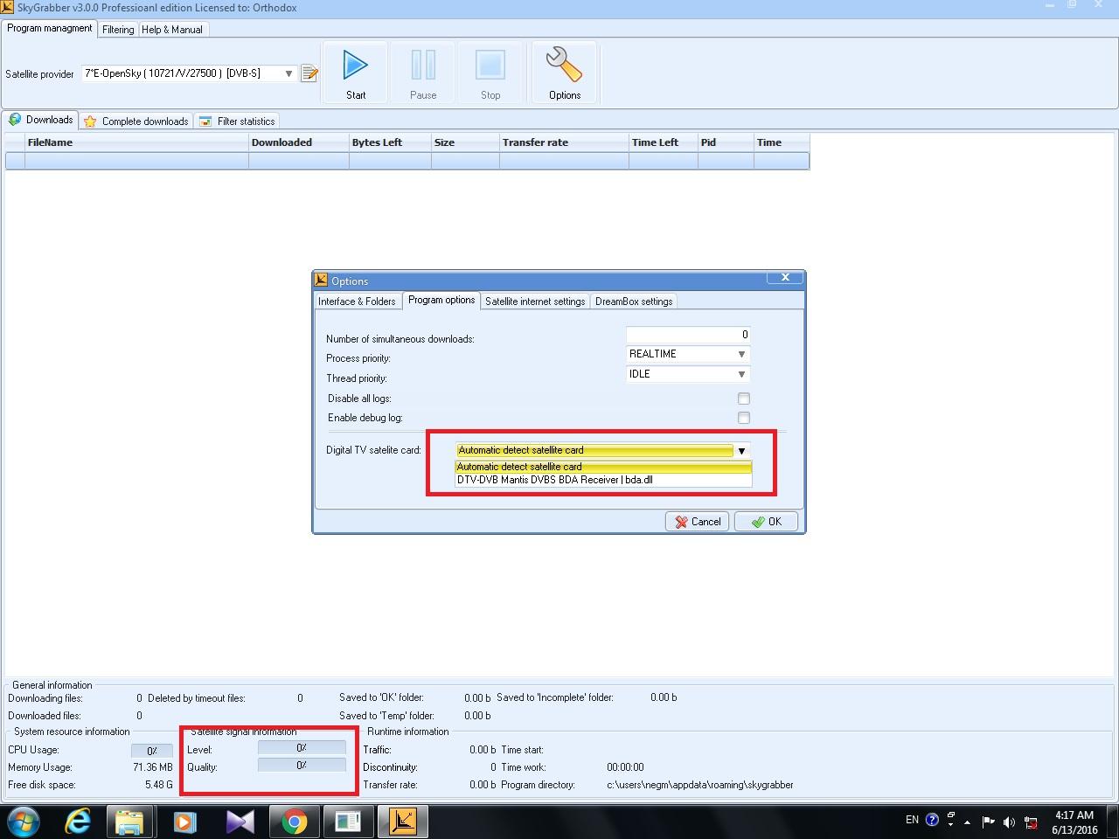Viewport: 1119px width, 839px height.
Task: Click the Pause toolbar button
Action: tap(423, 73)
